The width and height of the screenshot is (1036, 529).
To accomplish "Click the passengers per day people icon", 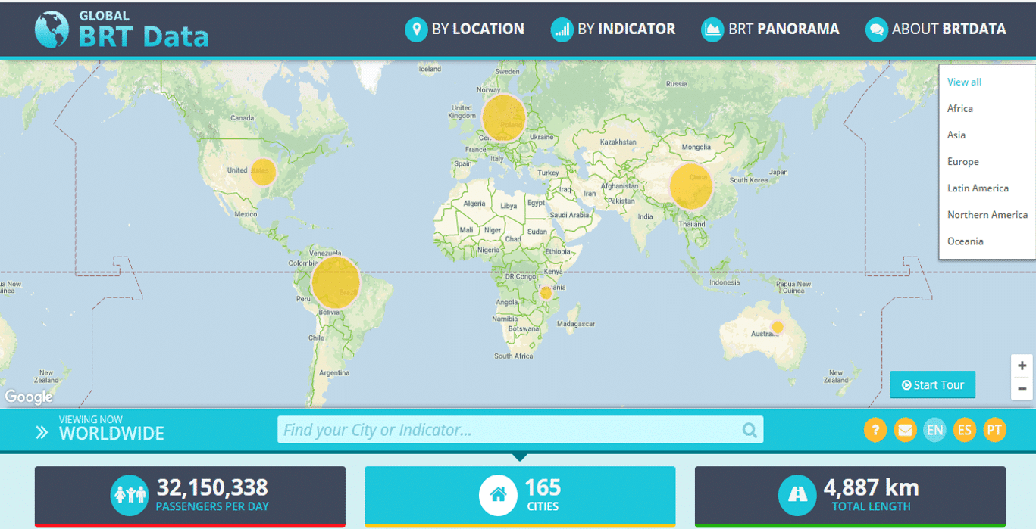I will 130,495.
